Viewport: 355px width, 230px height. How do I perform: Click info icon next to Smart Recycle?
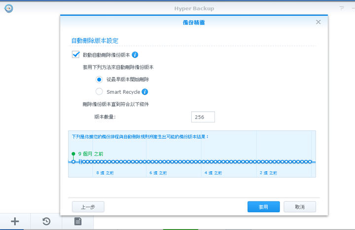tap(145, 92)
